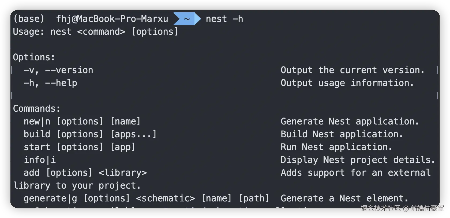Viewport: 450px width, 218px height.
Task: Click the 'build [options] [apps...]' command
Action: 90,134
